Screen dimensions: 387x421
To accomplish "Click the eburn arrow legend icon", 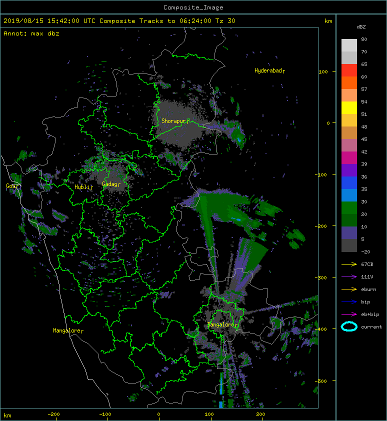I will tap(349, 289).
